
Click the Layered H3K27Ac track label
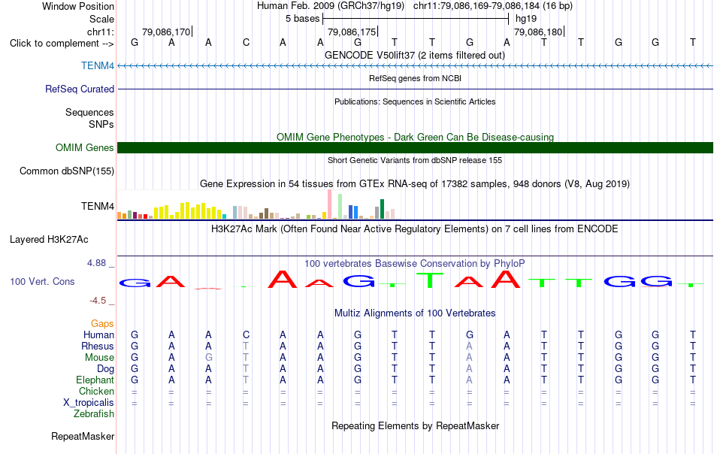49,240
